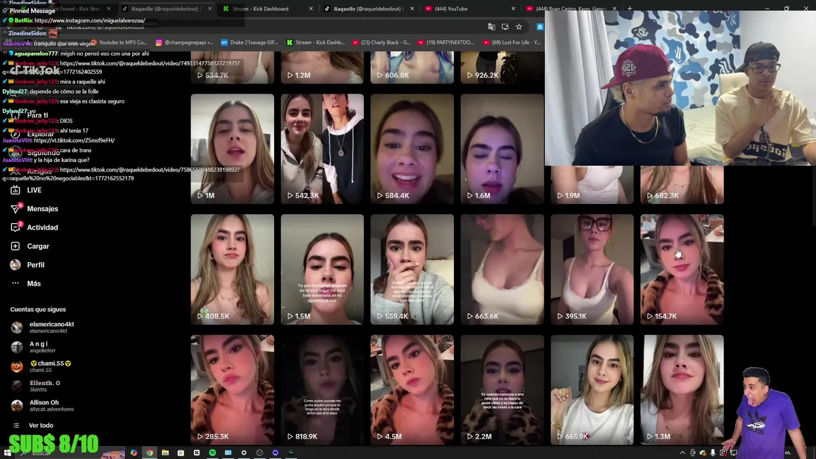Play the video with 4.5M views
Viewport: 816px width, 459px height.
[x=412, y=390]
